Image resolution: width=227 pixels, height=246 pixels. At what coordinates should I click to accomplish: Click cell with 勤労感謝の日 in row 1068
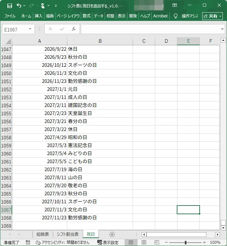(100, 218)
